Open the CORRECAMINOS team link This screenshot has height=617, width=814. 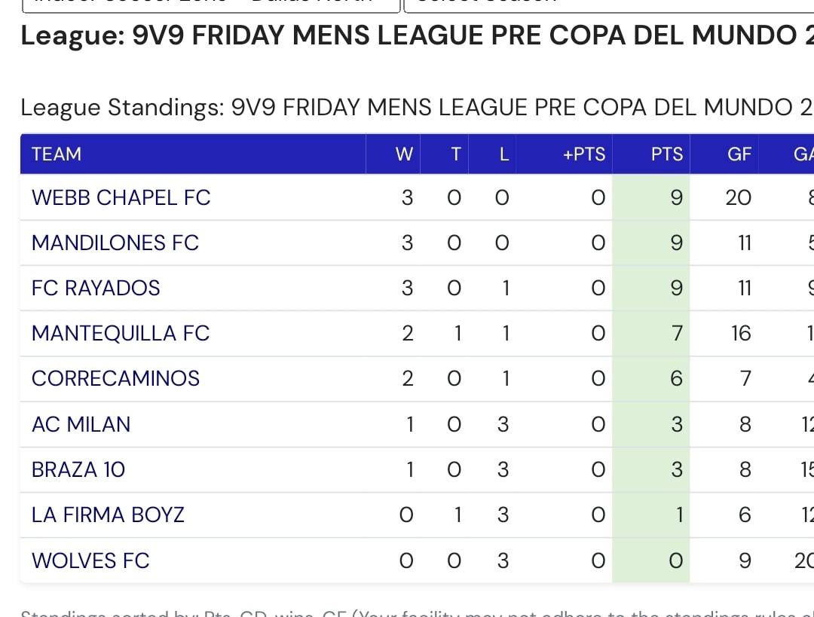[116, 378]
